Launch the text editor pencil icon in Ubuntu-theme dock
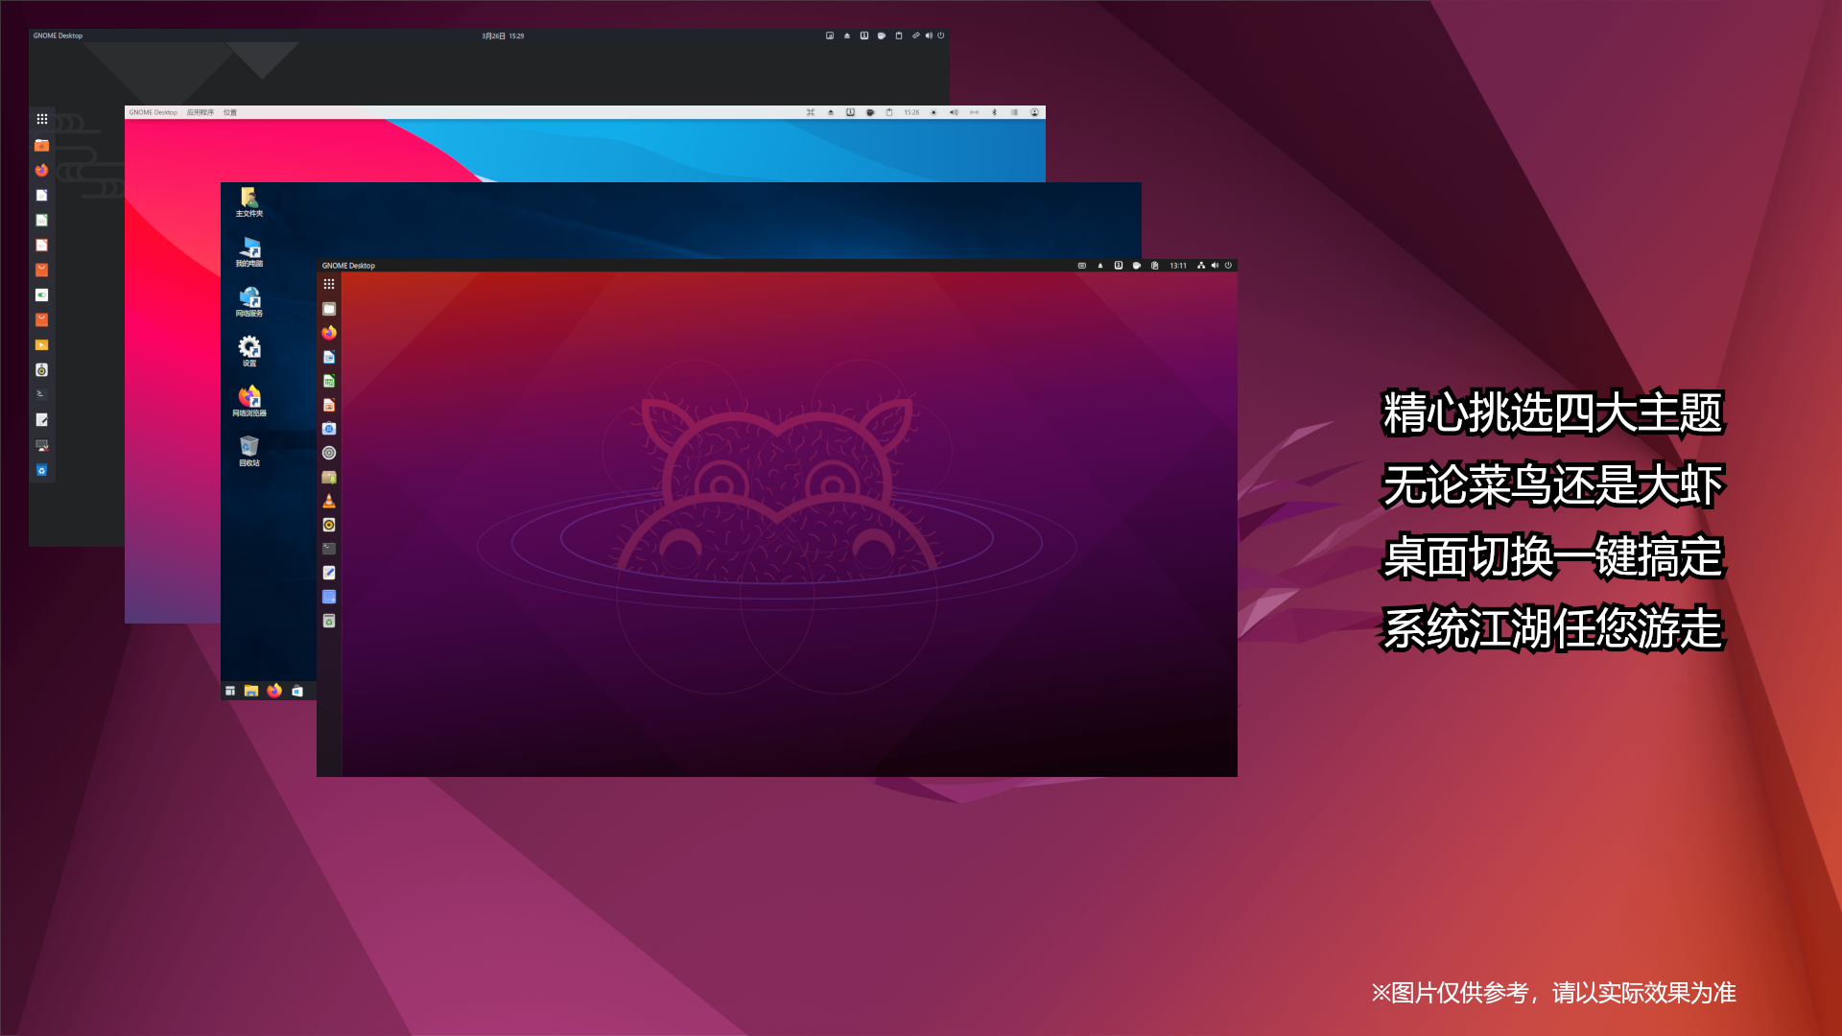1842x1036 pixels. pos(329,573)
